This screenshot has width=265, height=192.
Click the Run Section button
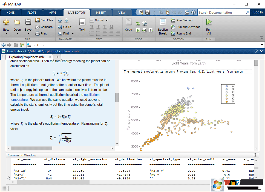pyautogui.click(x=182, y=20)
